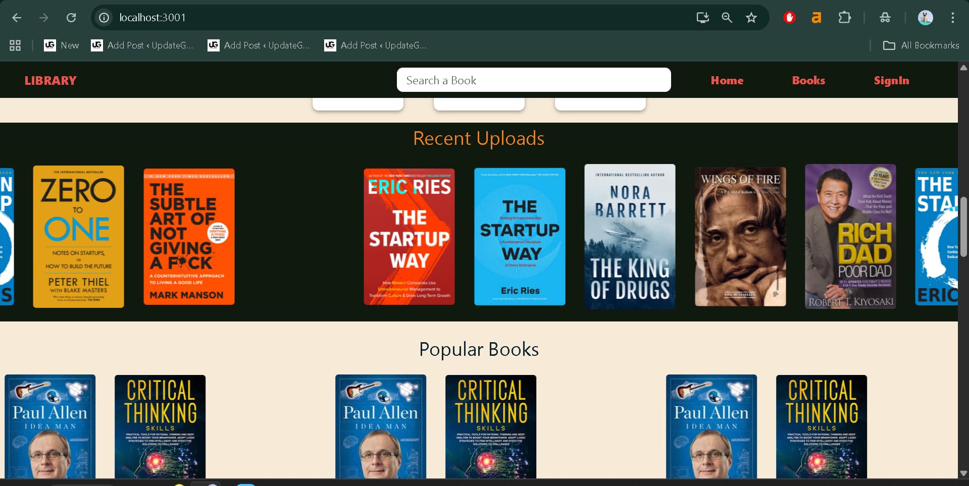969x486 pixels.
Task: Open the Rich Dad Poor Dad cover
Action: click(850, 236)
